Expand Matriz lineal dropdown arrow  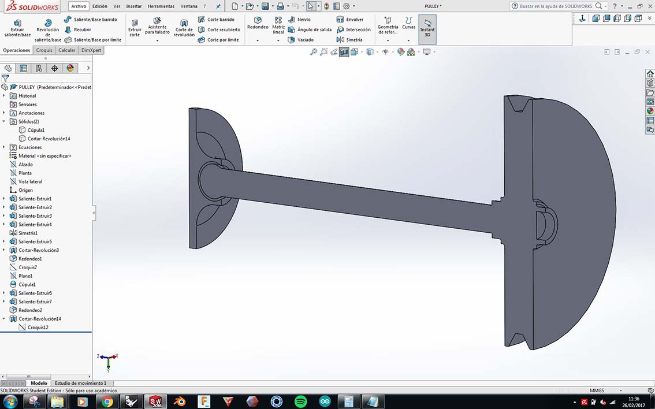point(278,40)
